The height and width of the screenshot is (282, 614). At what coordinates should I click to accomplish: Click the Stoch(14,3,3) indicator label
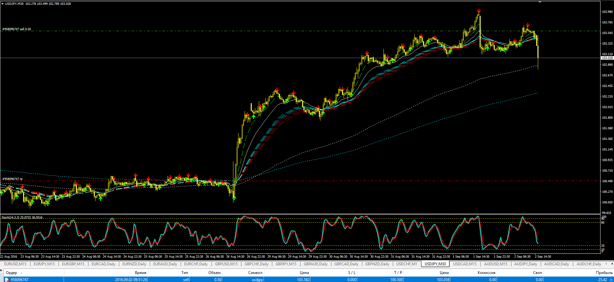22,218
